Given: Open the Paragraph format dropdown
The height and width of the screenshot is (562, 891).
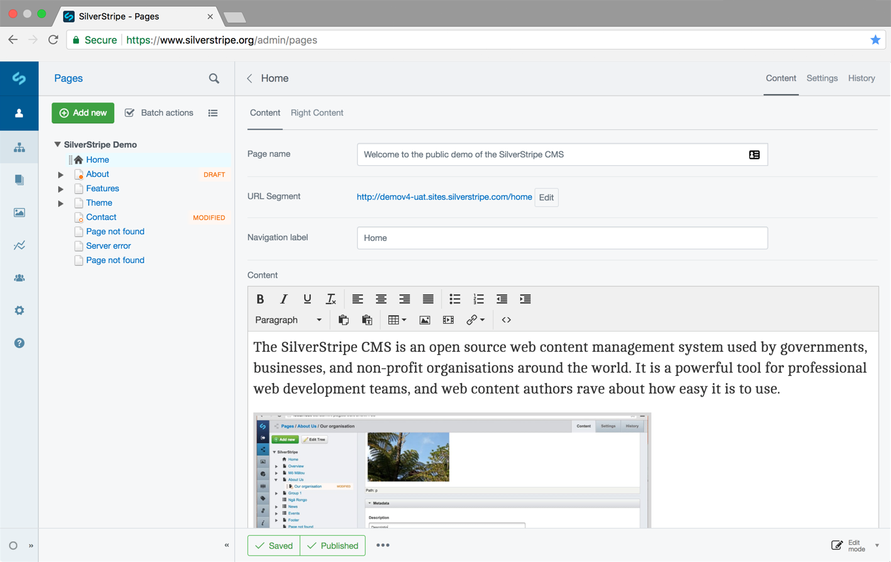Looking at the screenshot, I should coord(288,320).
